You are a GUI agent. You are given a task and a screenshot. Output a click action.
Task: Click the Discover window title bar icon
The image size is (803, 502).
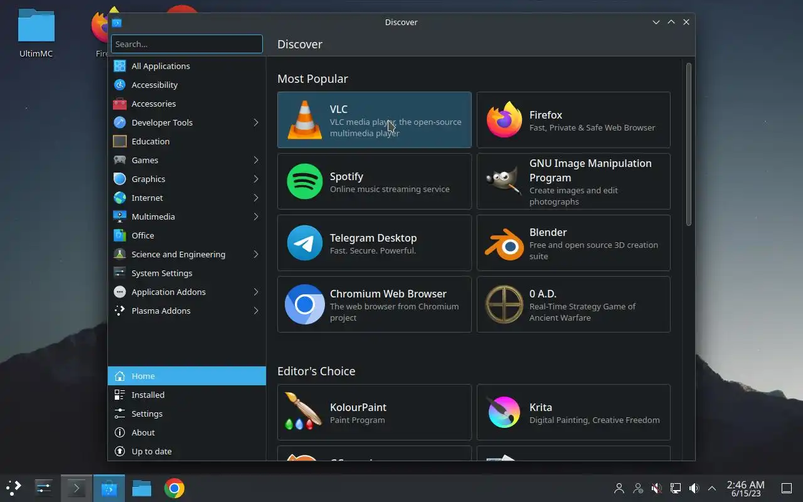point(117,23)
